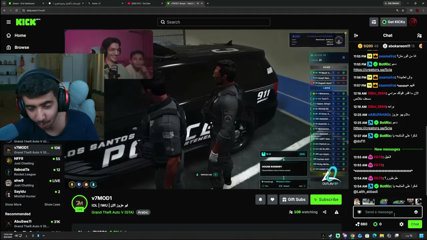Expand the list with Show More
The image size is (427, 240).
[13, 204]
